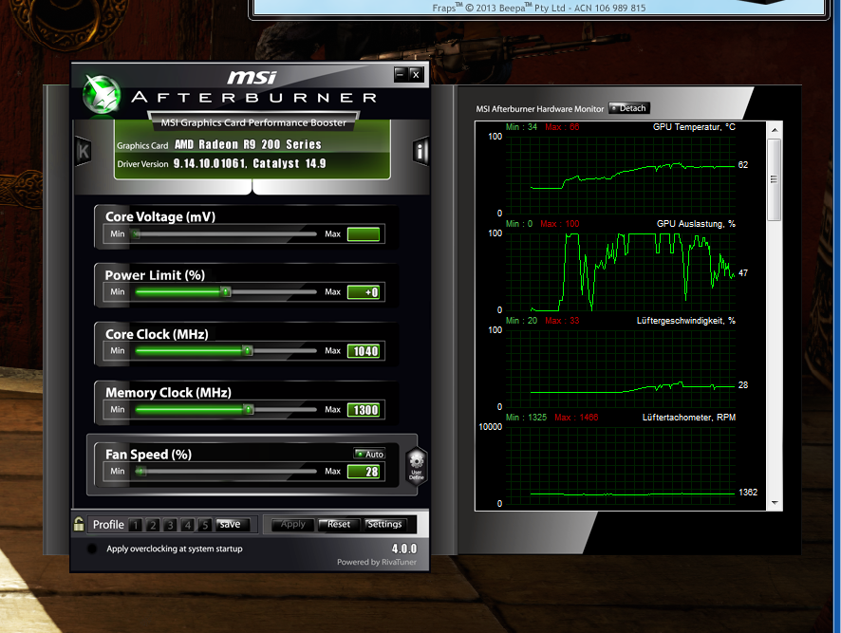This screenshot has width=841, height=633.
Task: Click the Core Voltage value field
Action: coord(364,234)
